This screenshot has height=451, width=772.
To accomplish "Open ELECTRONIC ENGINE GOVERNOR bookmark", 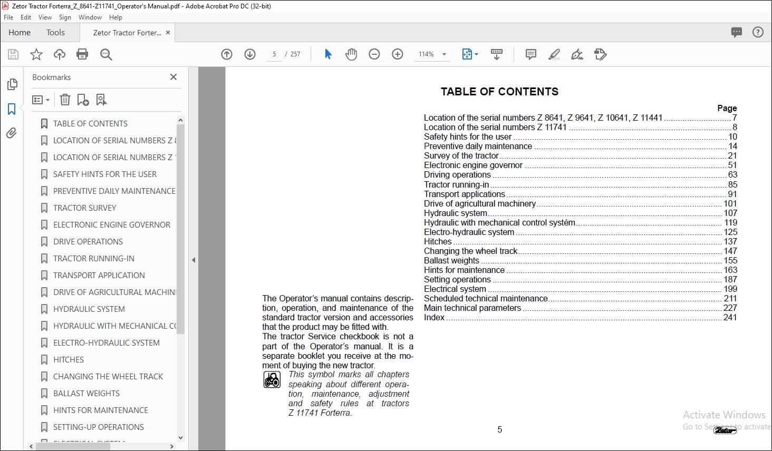I will coord(112,224).
